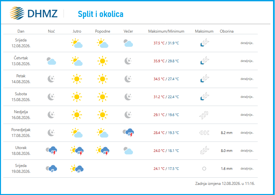Click blue wind arrow for Saturday 15.08
This screenshot has width=275, height=195.
point(205,97)
